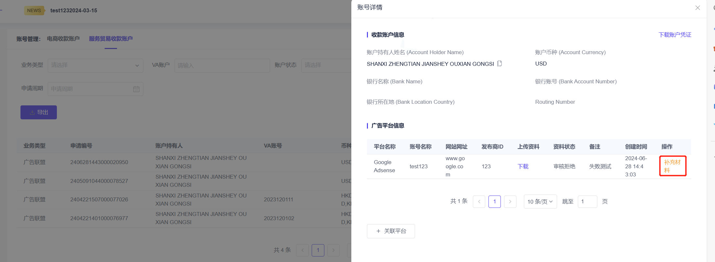The height and width of the screenshot is (262, 715).
Task: Open the 10 条/页 page size dropdown
Action: [x=540, y=202]
